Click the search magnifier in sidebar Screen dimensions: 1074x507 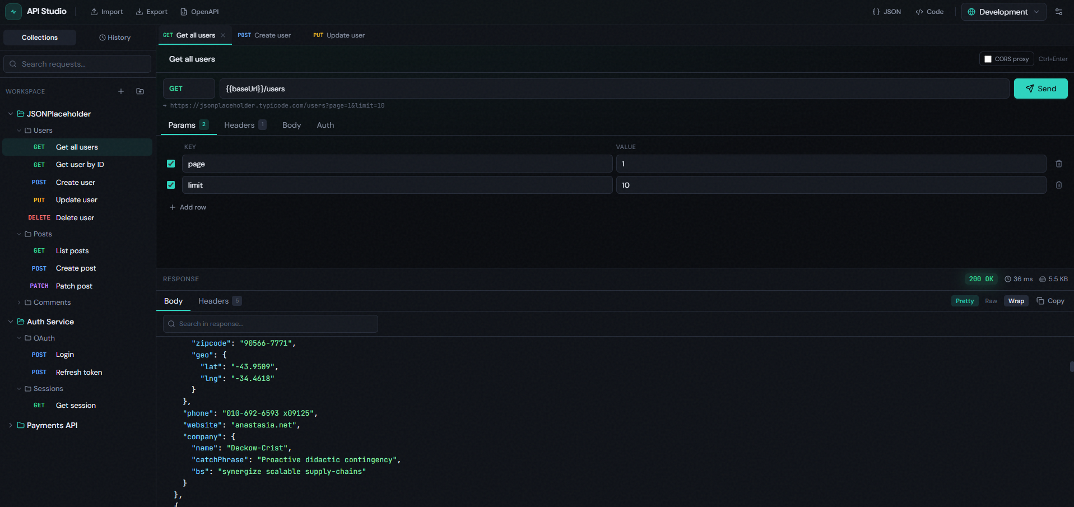(x=13, y=64)
